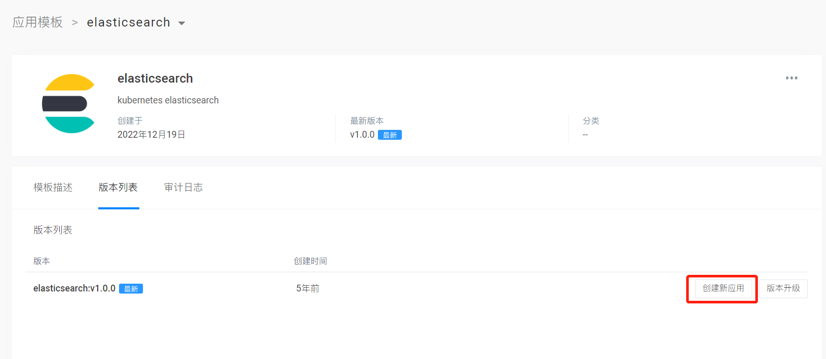The width and height of the screenshot is (826, 359).
Task: Go back to 应用模板 via the breadcrumb
Action: pos(37,22)
